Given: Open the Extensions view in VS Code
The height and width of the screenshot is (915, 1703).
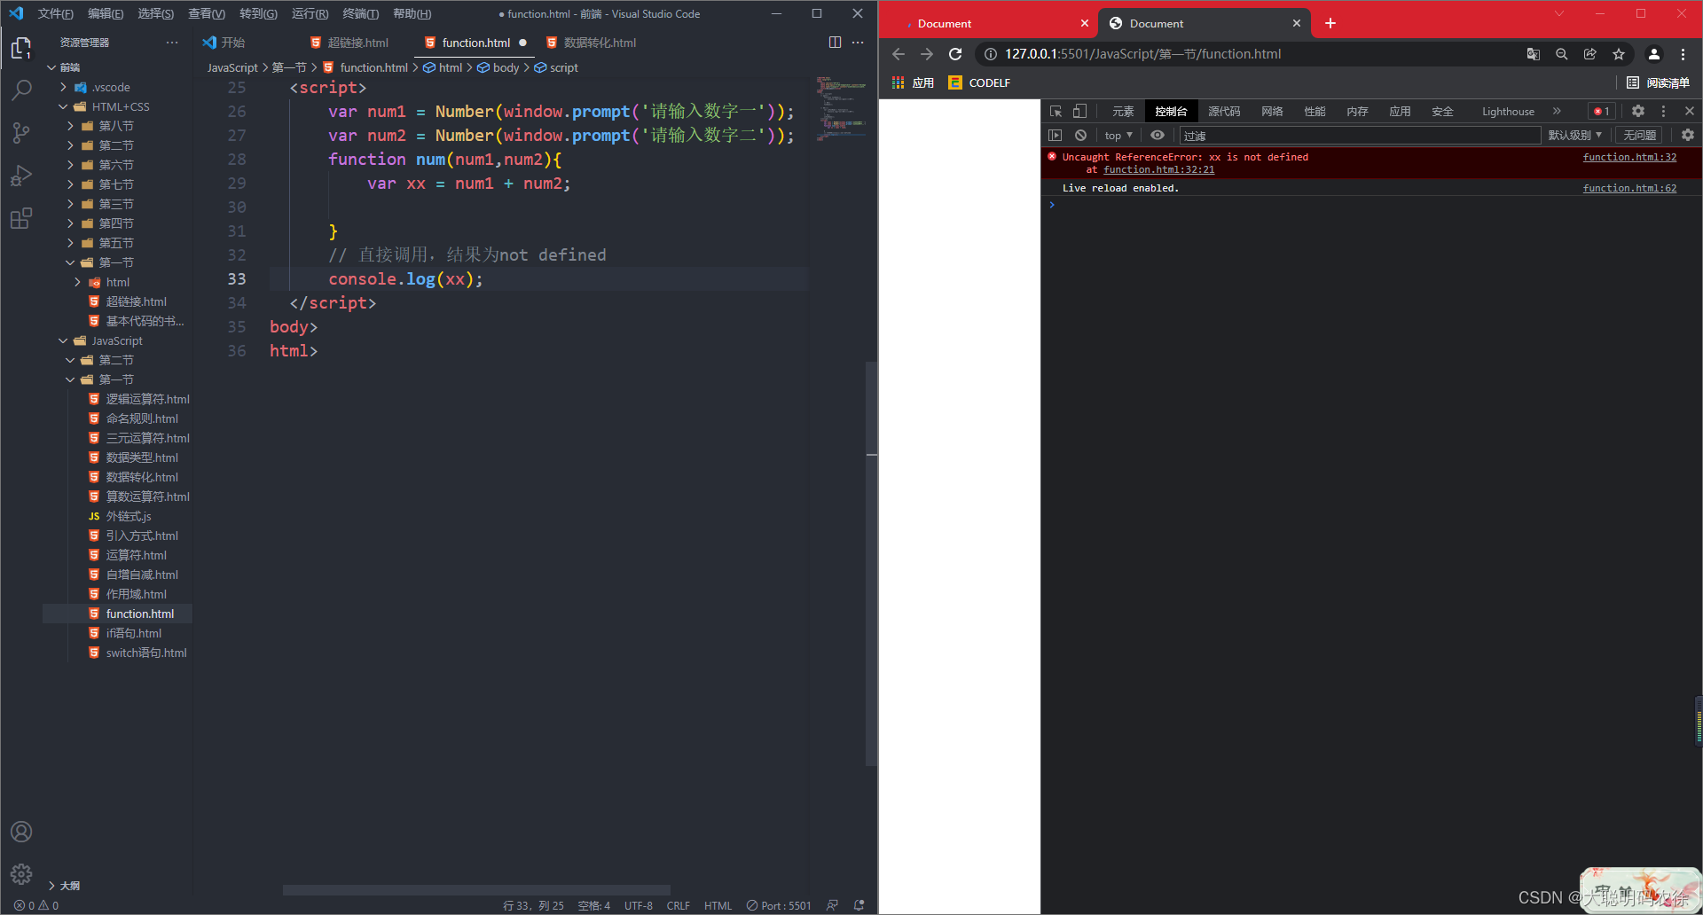Looking at the screenshot, I should 21,218.
